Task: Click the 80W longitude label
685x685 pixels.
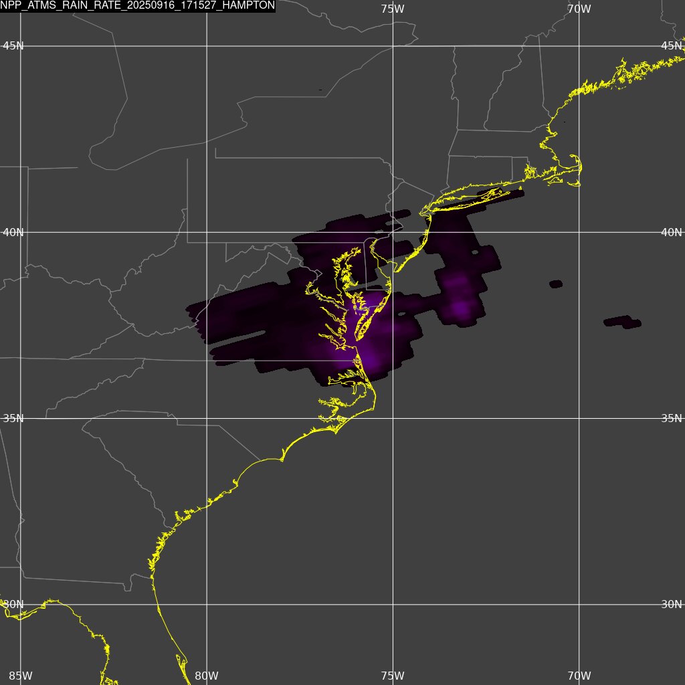Action: 207,676
